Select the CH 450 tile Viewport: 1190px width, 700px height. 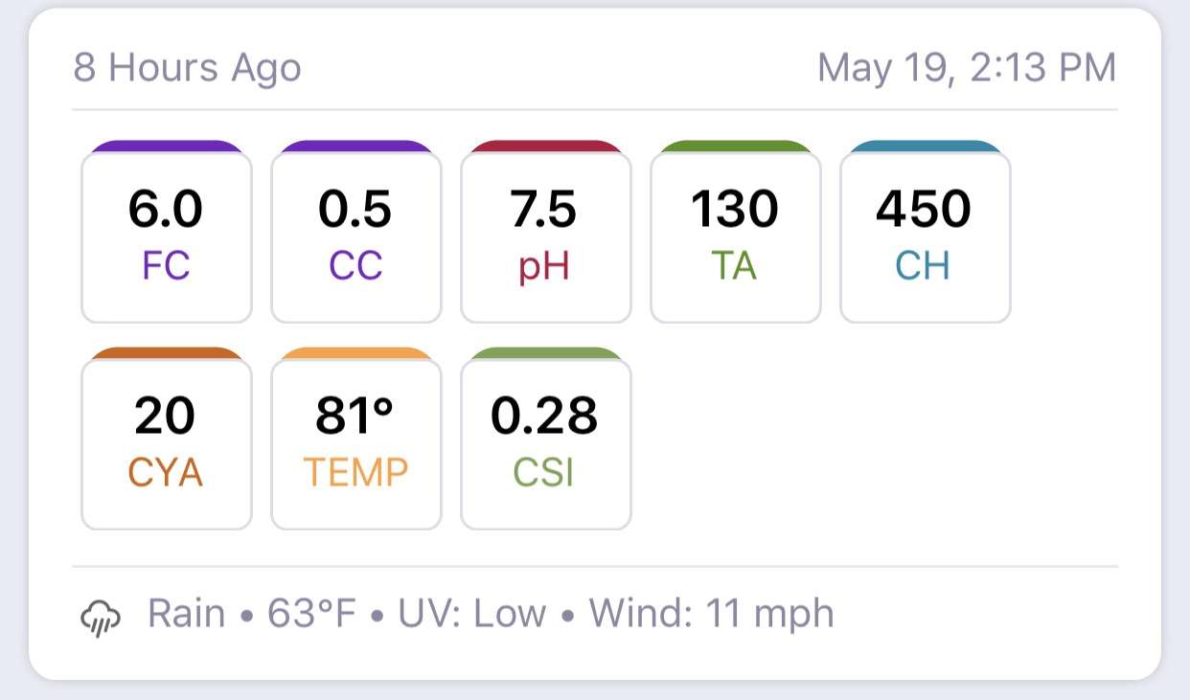(926, 237)
